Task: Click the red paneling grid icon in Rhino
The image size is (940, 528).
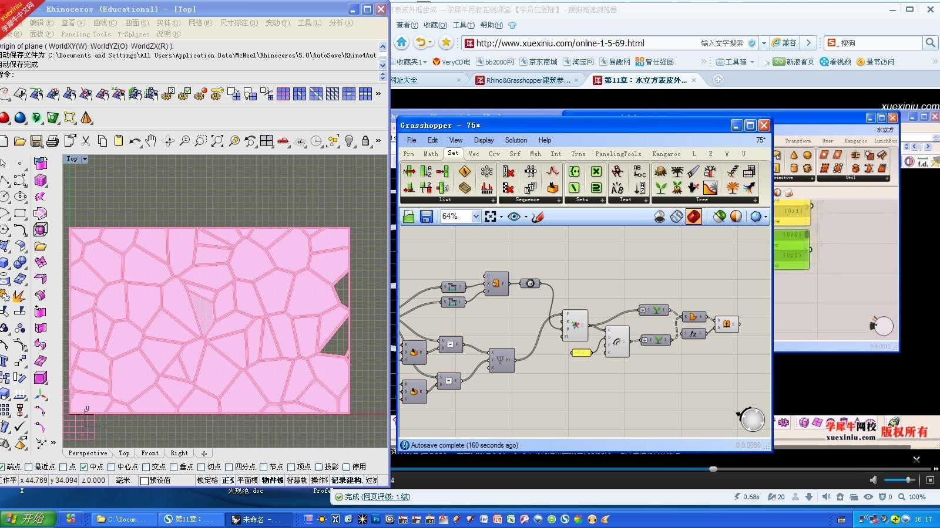Action: point(283,94)
